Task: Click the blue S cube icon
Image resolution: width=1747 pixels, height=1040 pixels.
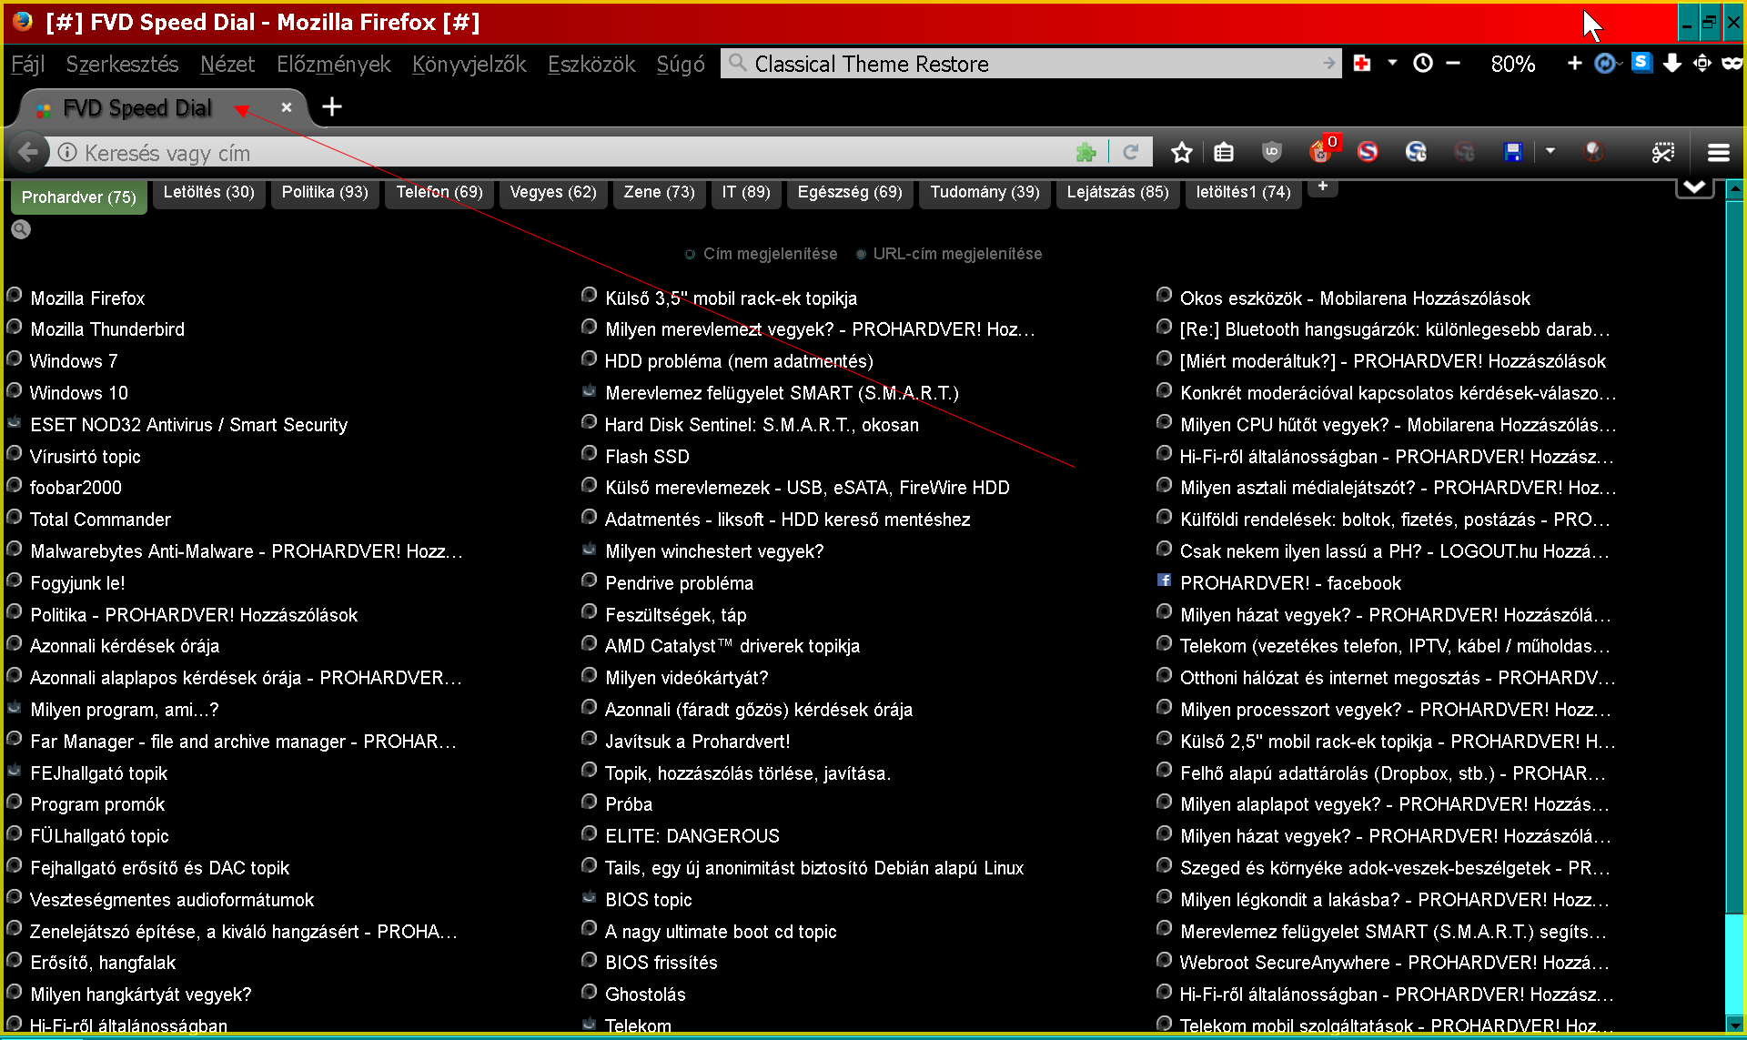Action: pyautogui.click(x=1641, y=62)
